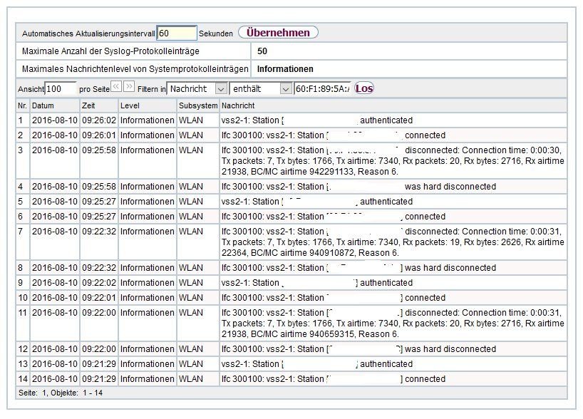Click the 'Automatisches Aktualisierungsintervall' label
583x419 pixels.
point(88,33)
